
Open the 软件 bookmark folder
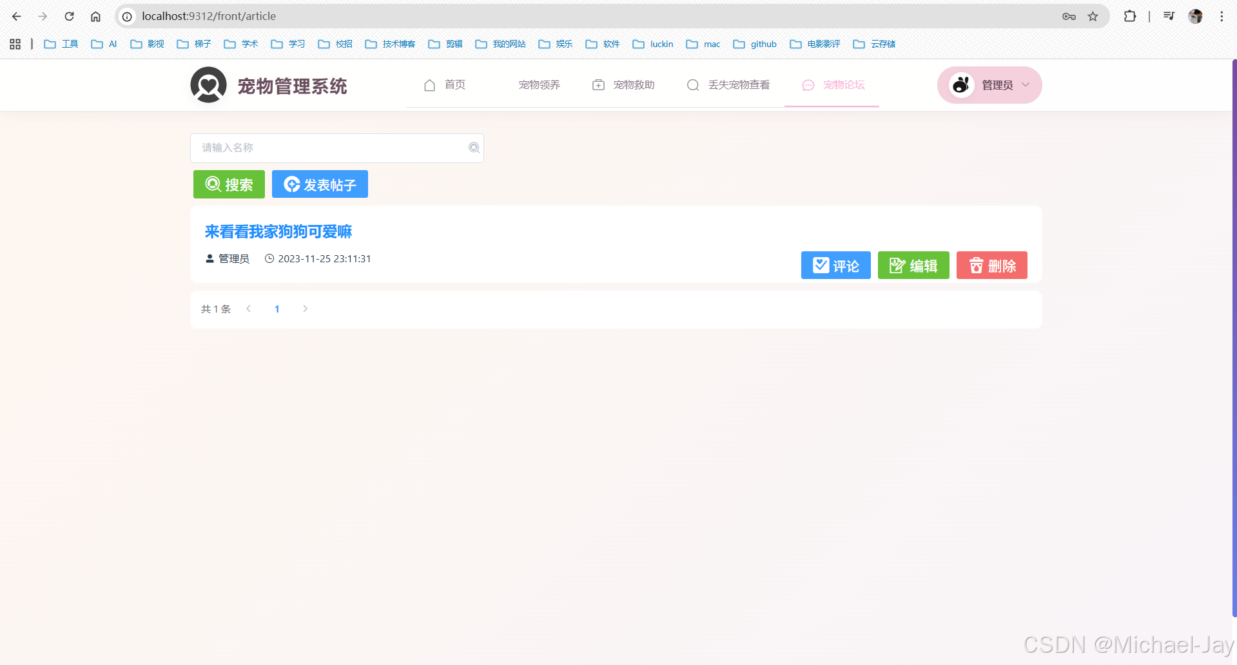(603, 44)
